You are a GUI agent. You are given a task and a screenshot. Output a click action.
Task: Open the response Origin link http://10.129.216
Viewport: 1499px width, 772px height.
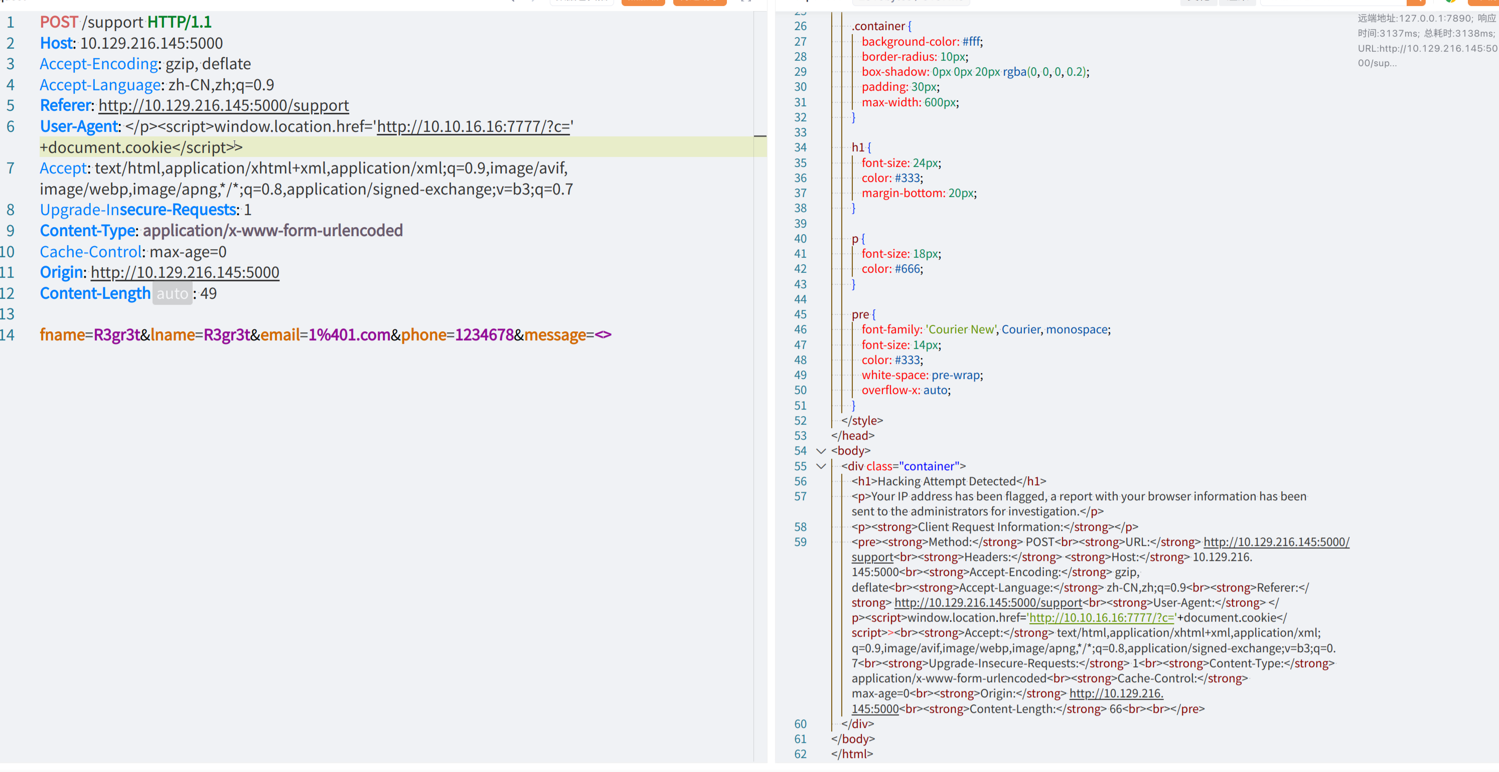1116,693
